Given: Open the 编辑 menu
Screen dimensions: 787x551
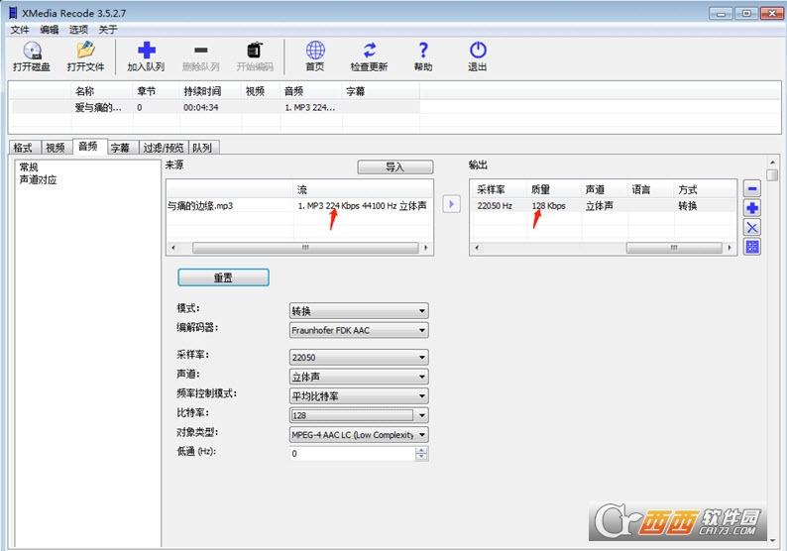Looking at the screenshot, I should (x=50, y=30).
